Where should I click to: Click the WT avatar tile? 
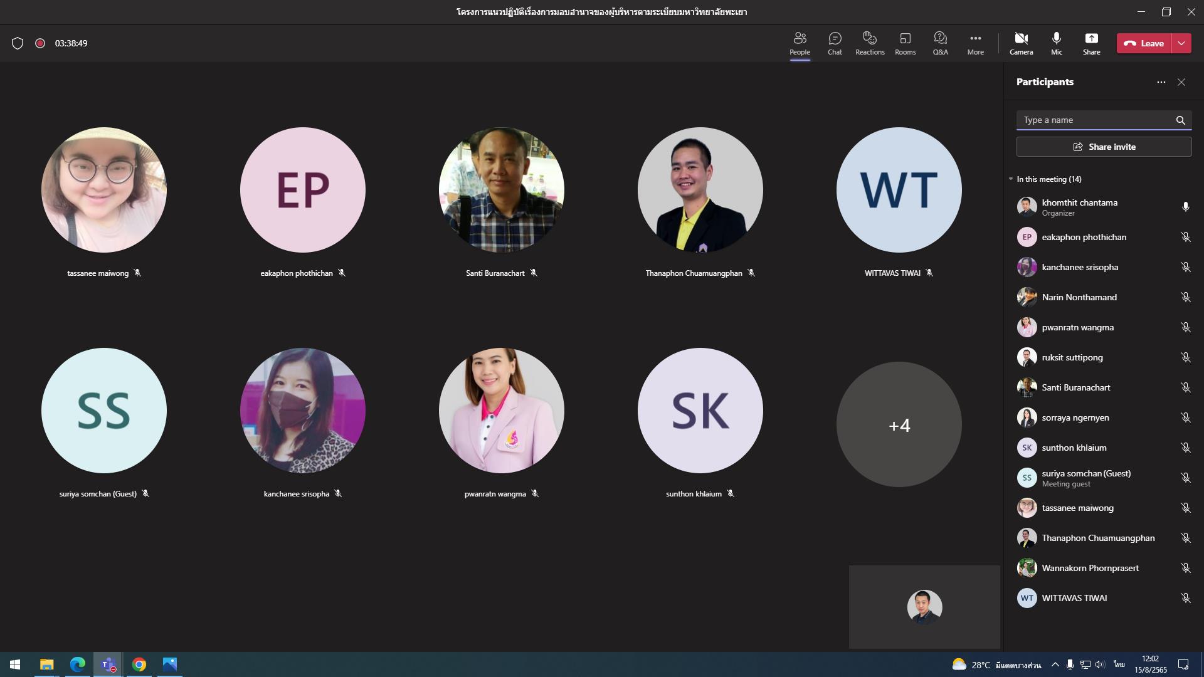point(899,190)
